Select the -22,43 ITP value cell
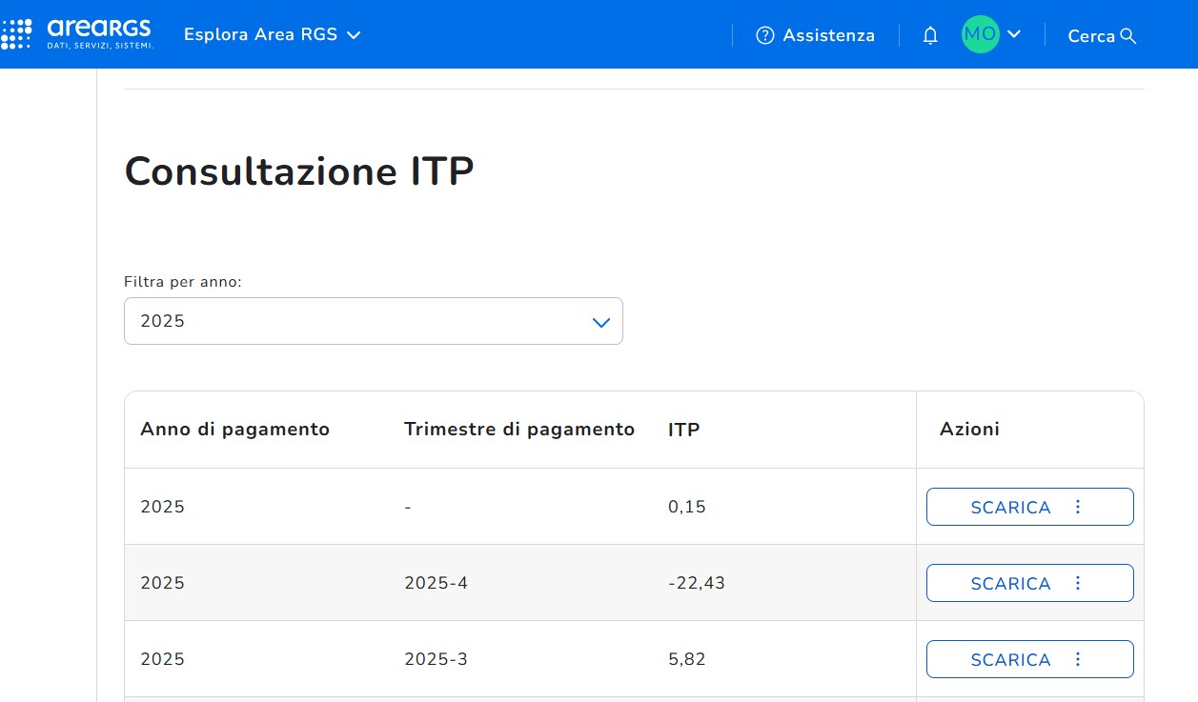 coord(696,583)
